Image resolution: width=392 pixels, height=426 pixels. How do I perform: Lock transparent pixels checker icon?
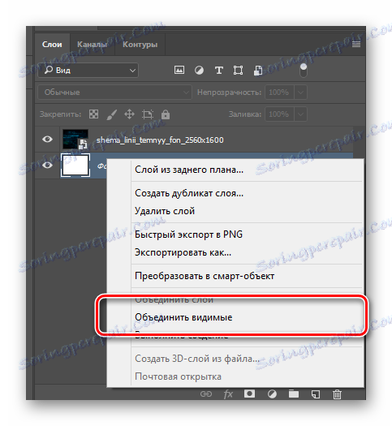coord(93,114)
